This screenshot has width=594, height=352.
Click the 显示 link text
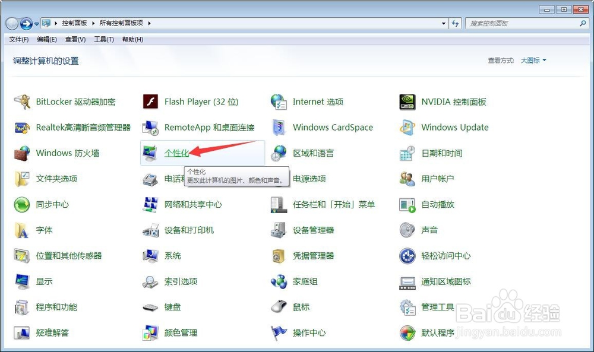click(x=44, y=281)
